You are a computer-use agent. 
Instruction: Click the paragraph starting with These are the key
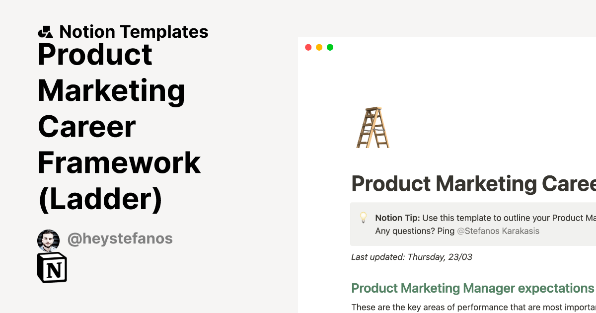[472, 307]
